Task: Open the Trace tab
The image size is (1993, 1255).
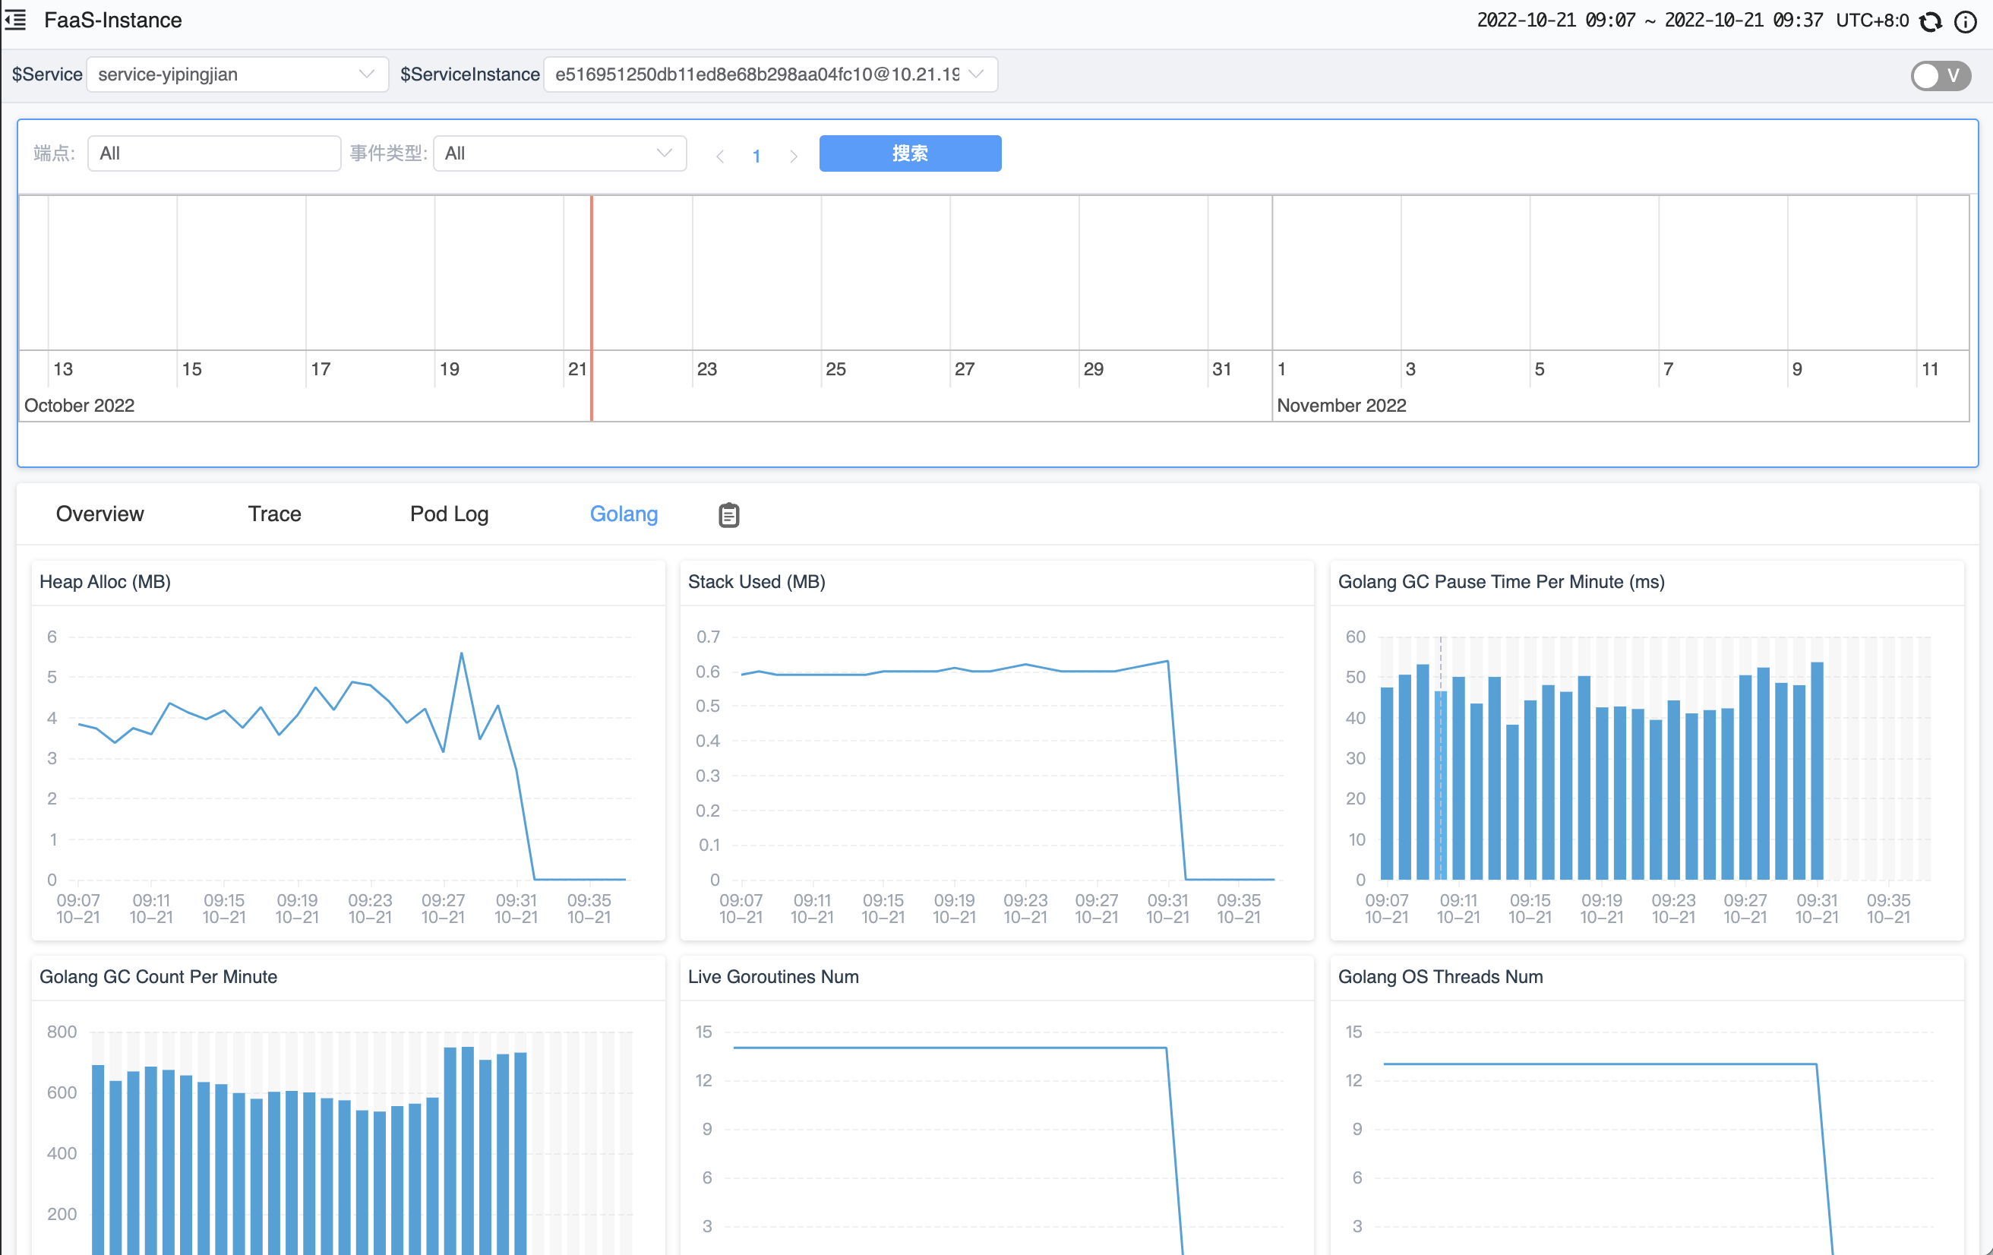Action: [x=274, y=514]
